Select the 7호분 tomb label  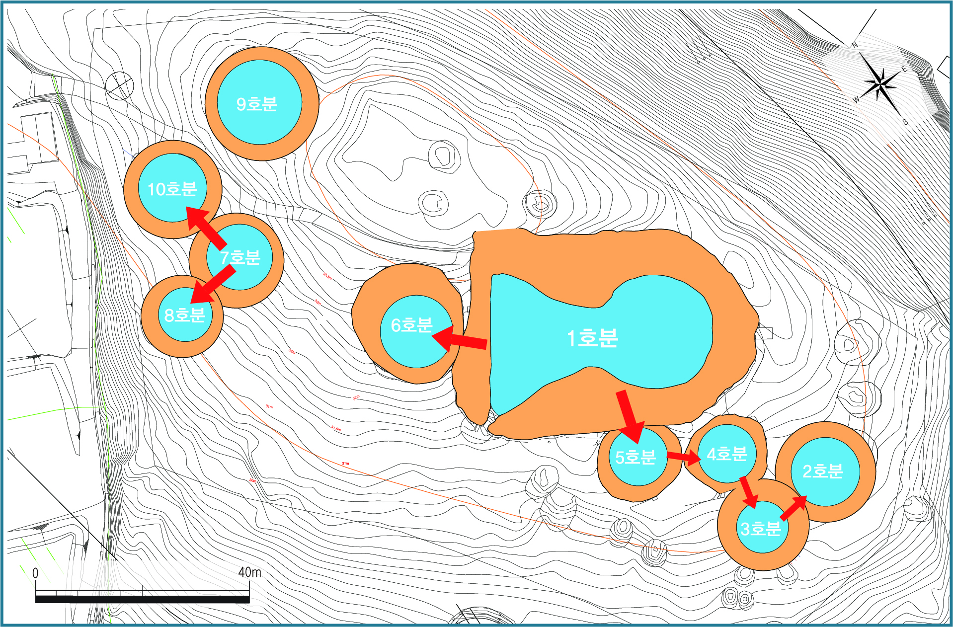tap(240, 257)
